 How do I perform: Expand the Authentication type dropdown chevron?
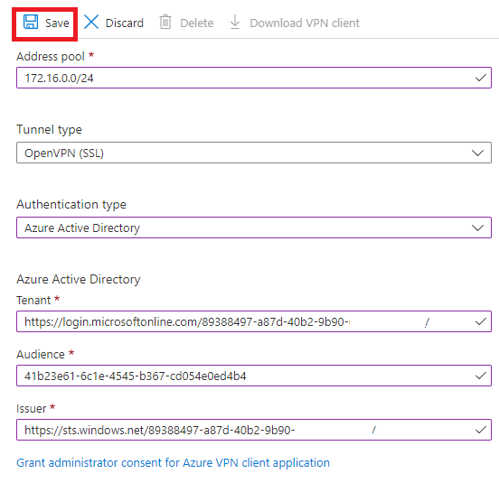pyautogui.click(x=477, y=228)
